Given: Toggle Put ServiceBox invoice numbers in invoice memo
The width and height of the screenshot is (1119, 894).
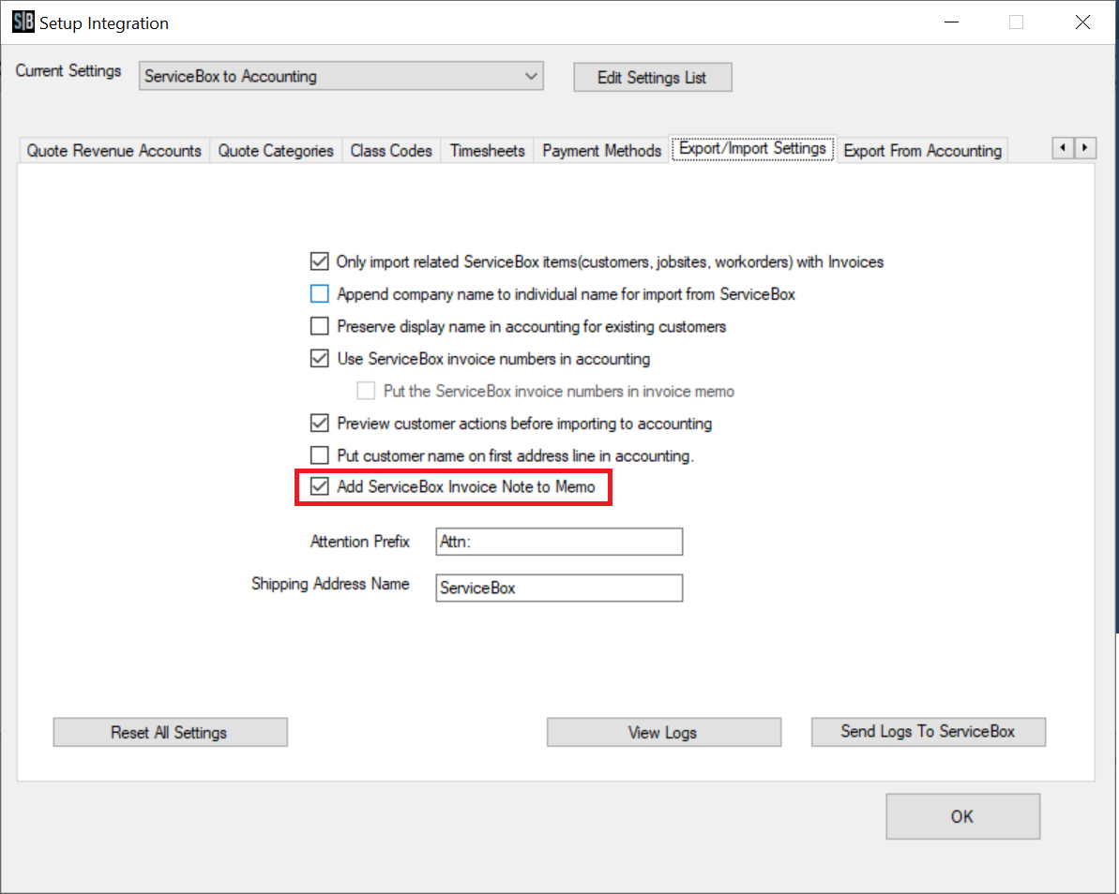Looking at the screenshot, I should click(366, 391).
